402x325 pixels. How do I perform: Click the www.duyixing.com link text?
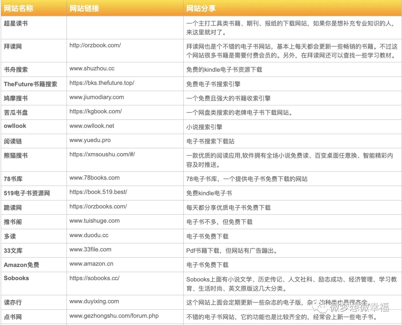[94, 301]
